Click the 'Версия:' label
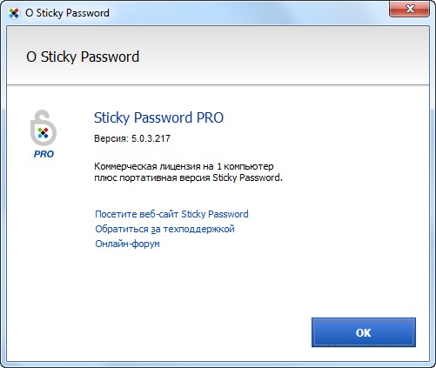 [x=111, y=138]
